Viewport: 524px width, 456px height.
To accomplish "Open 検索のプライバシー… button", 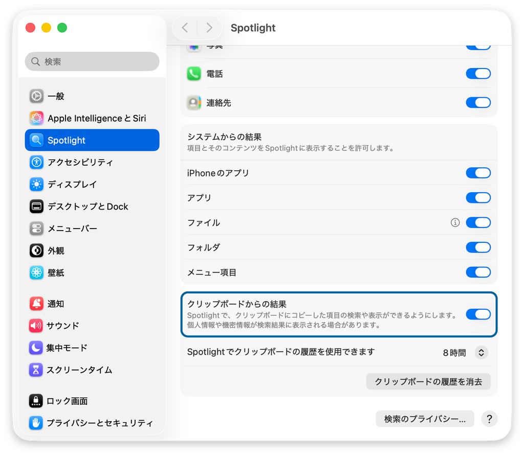I will point(425,419).
